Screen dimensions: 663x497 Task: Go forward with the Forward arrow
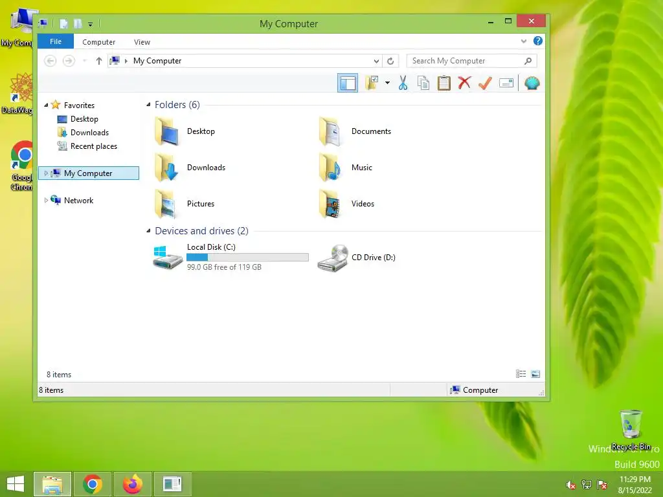coord(69,61)
